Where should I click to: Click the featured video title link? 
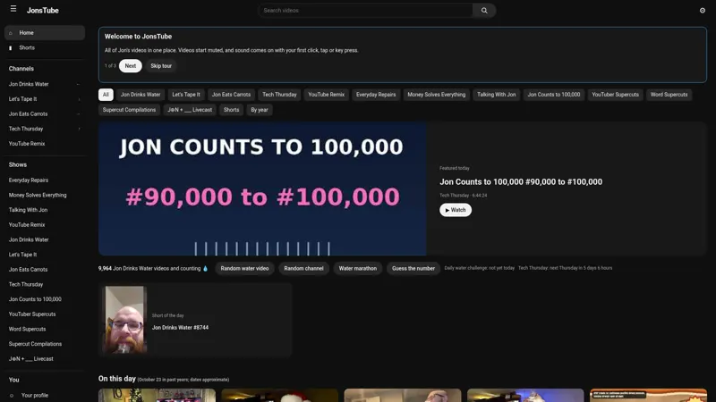[521, 182]
